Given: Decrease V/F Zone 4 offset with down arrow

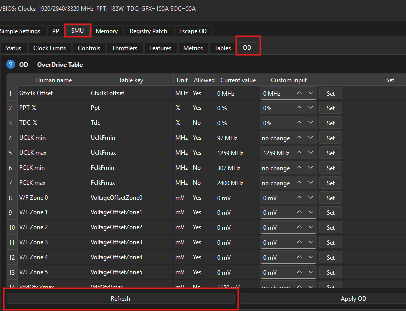Looking at the screenshot, I should pos(311,257).
